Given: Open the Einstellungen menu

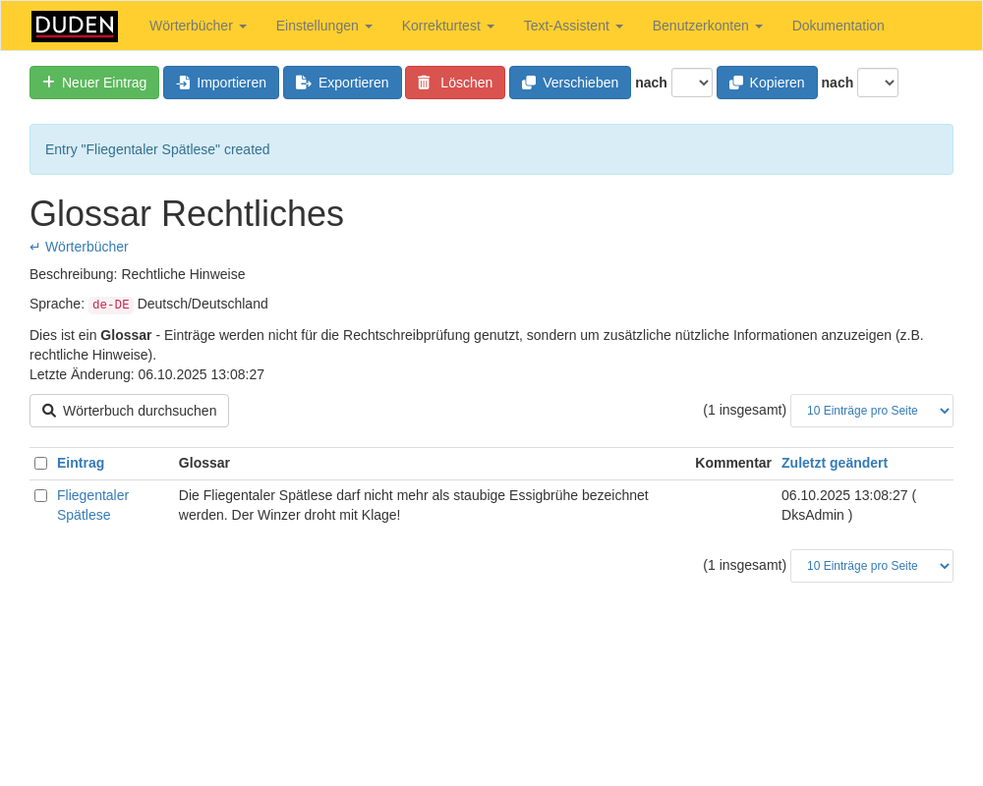Looking at the screenshot, I should pyautogui.click(x=323, y=26).
